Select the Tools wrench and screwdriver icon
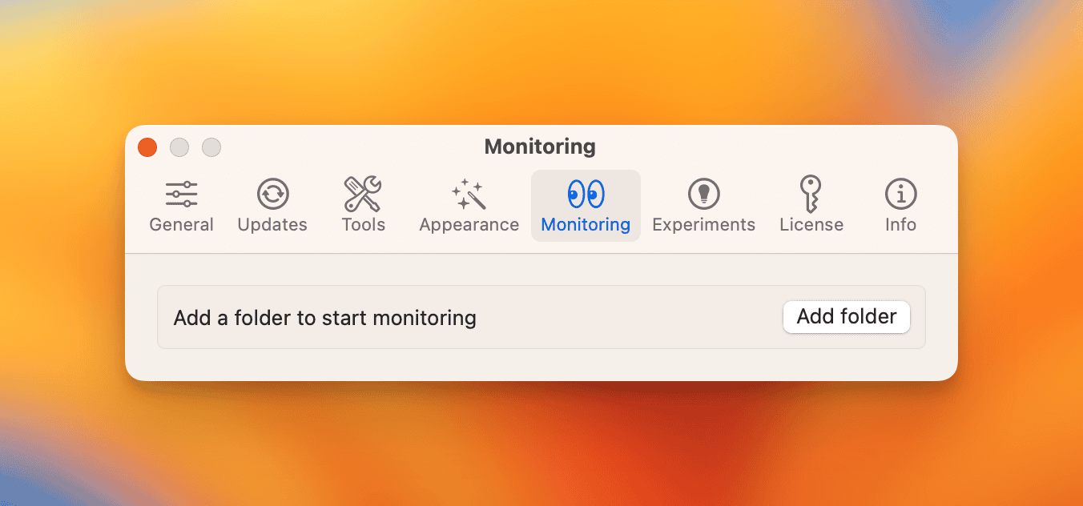 tap(363, 194)
